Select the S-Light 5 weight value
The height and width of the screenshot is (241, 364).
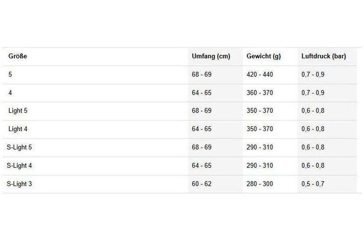(260, 147)
